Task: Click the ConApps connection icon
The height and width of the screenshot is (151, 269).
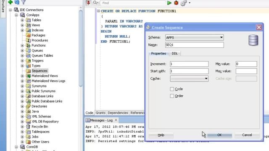Action: [22, 15]
